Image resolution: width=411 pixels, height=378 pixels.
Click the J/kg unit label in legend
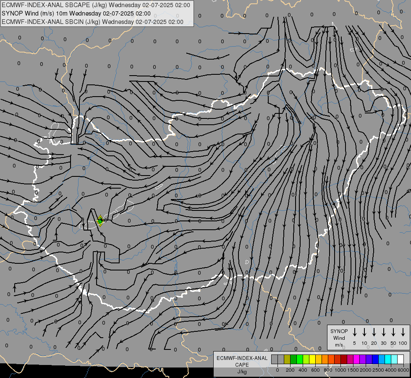coord(242,372)
